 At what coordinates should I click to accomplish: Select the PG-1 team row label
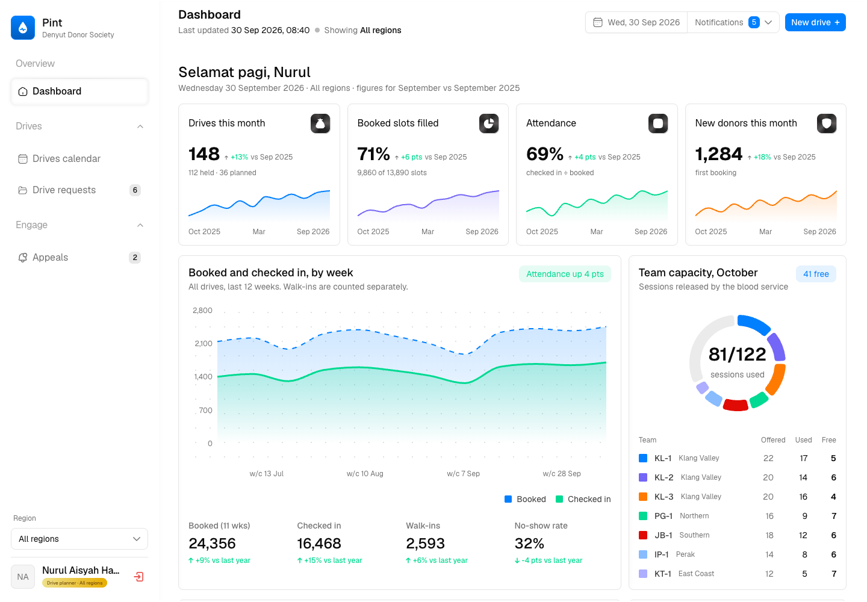[663, 516]
